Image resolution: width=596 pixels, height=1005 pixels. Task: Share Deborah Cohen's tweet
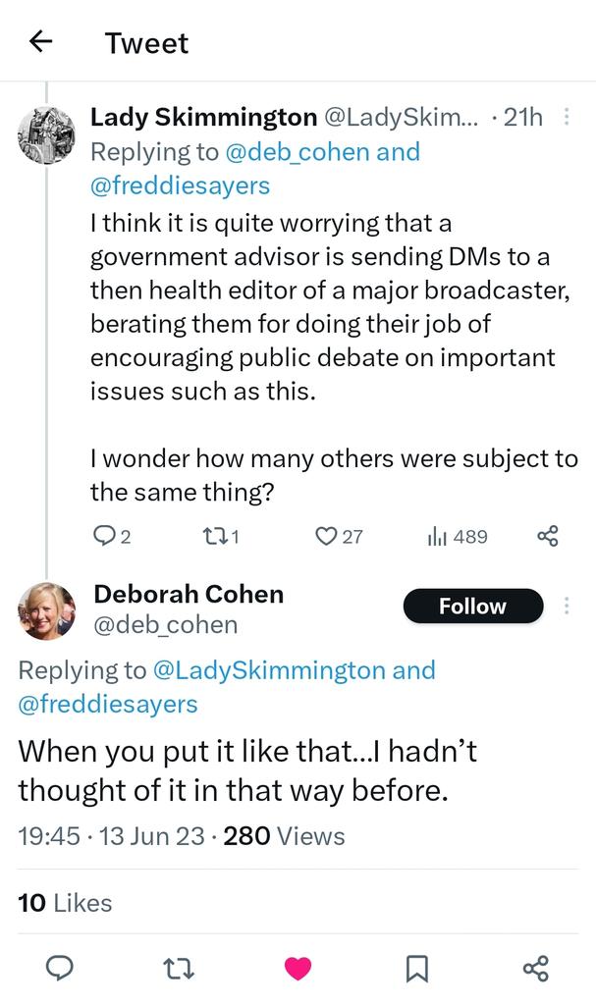click(x=535, y=969)
